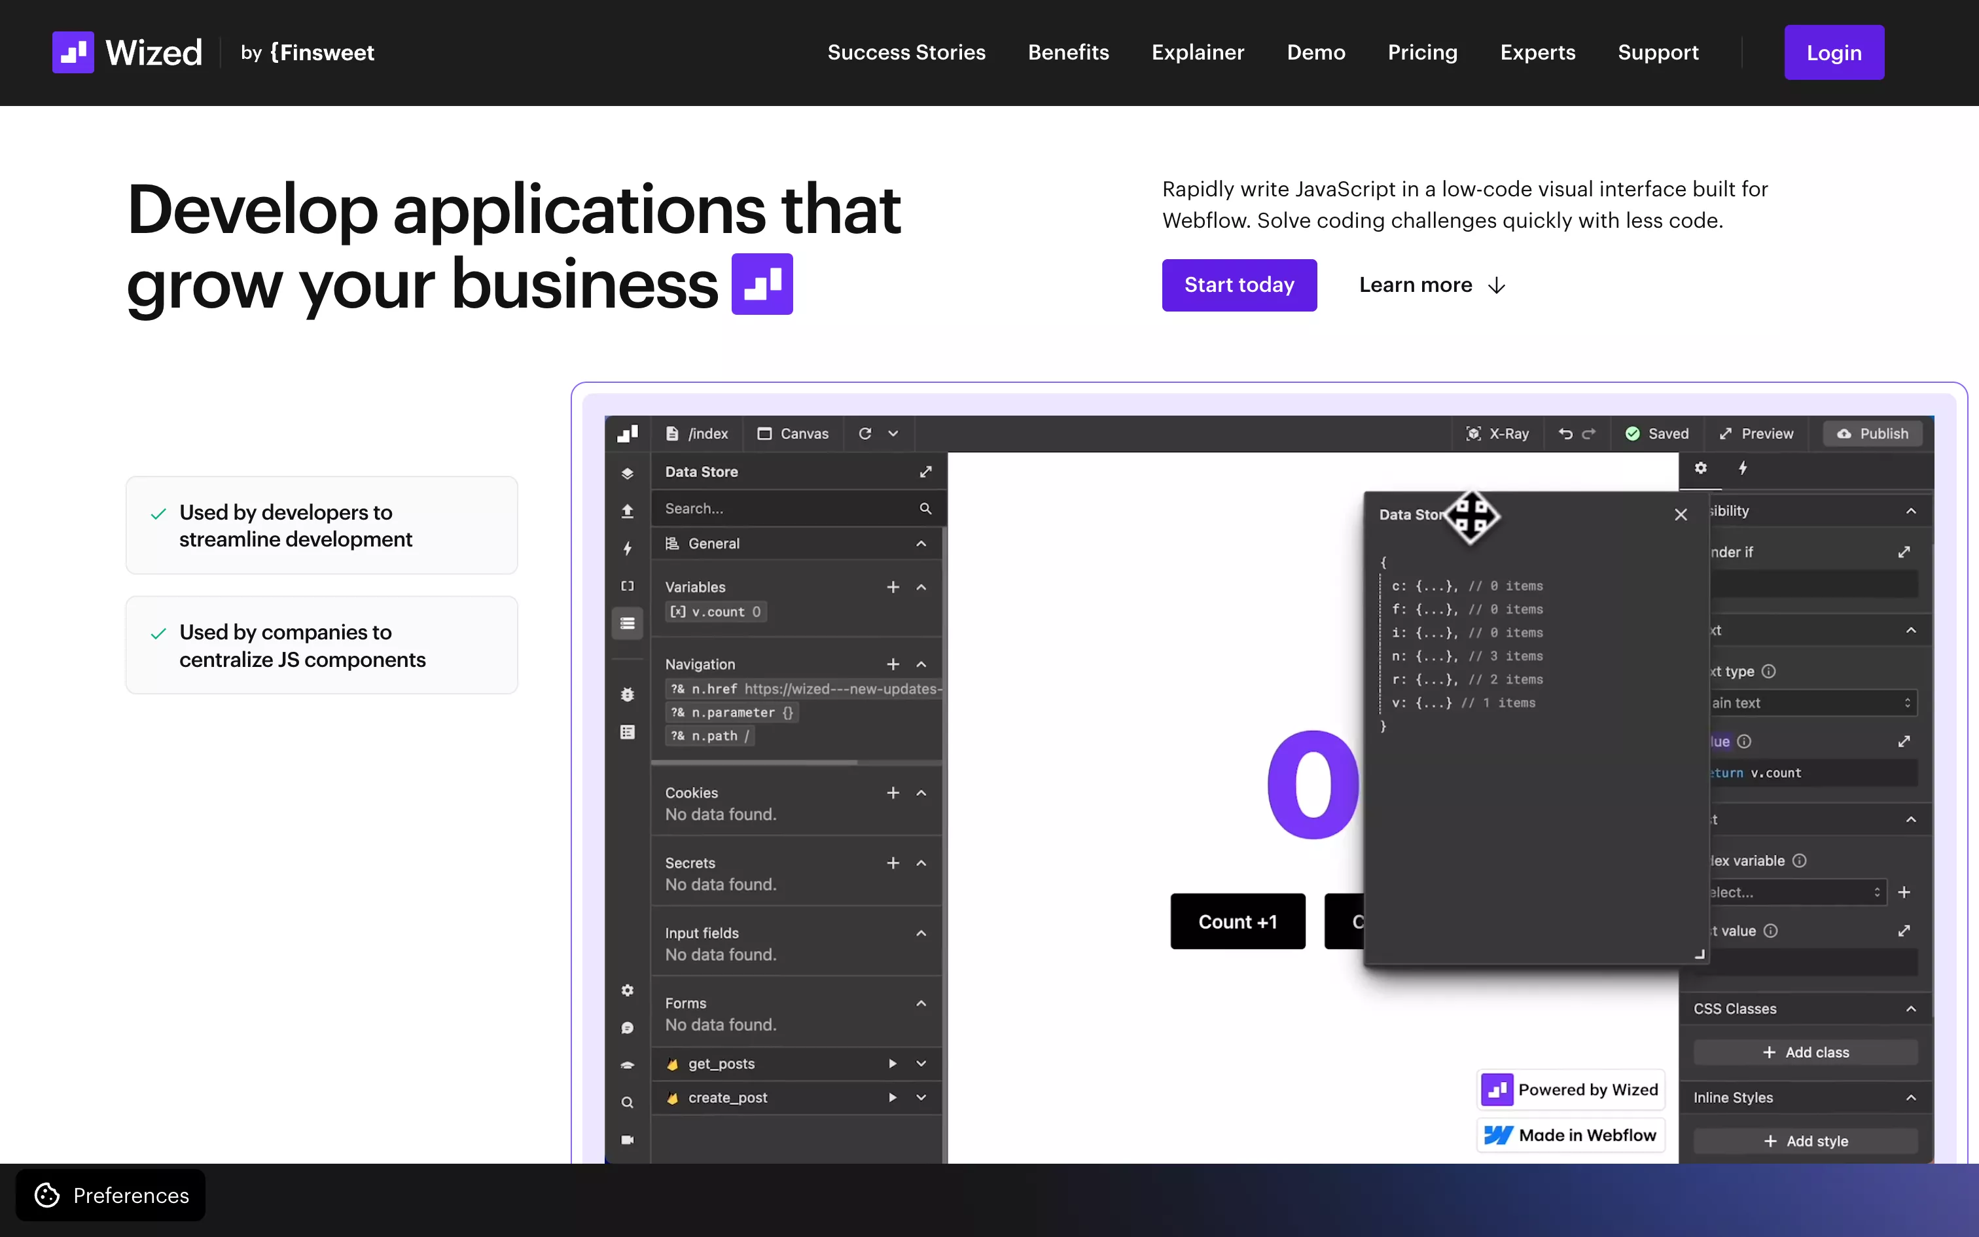Collapse the CSS Classes section

pyautogui.click(x=1911, y=1009)
